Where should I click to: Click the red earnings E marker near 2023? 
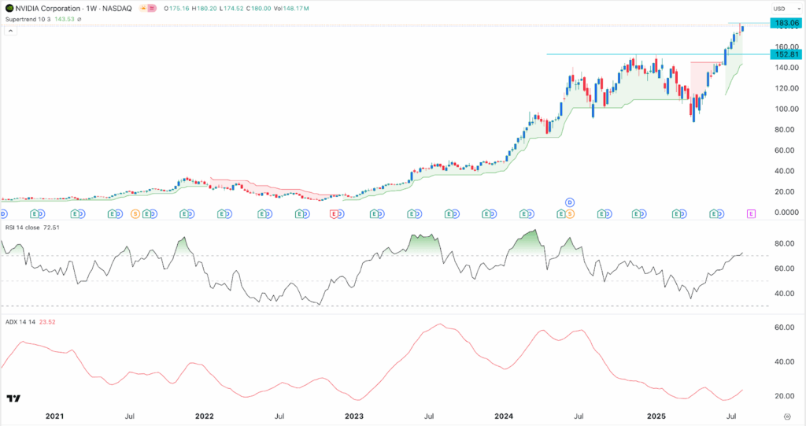334,213
